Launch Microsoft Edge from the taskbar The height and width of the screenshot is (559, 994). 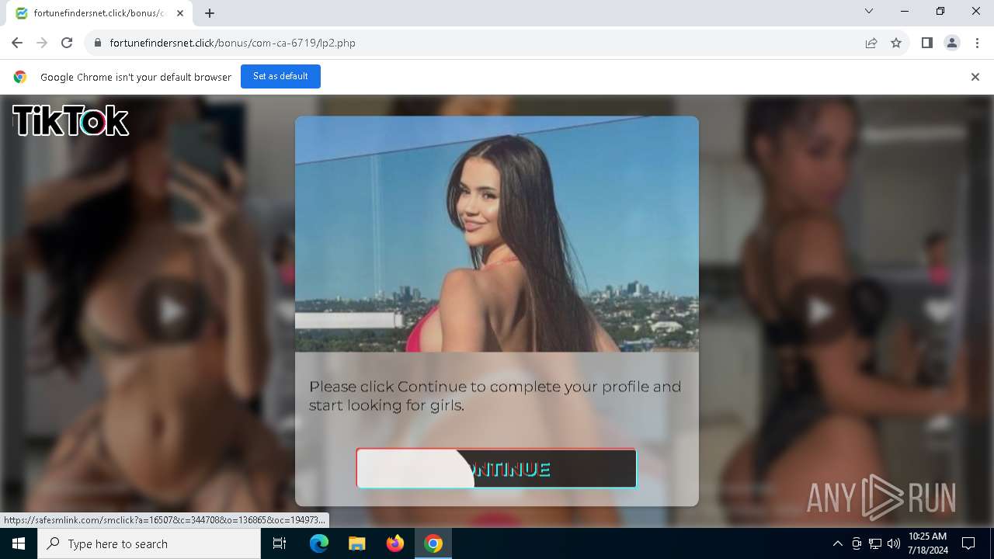click(319, 543)
